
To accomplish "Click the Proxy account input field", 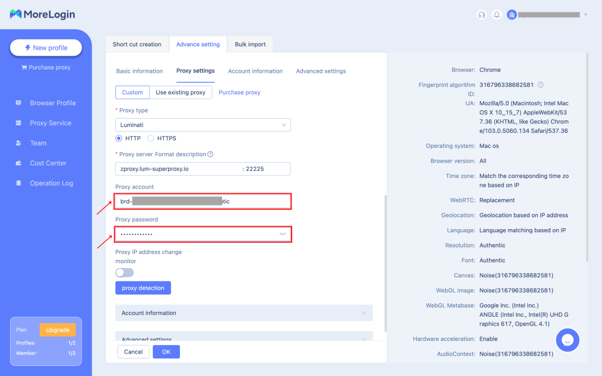I will 203,202.
